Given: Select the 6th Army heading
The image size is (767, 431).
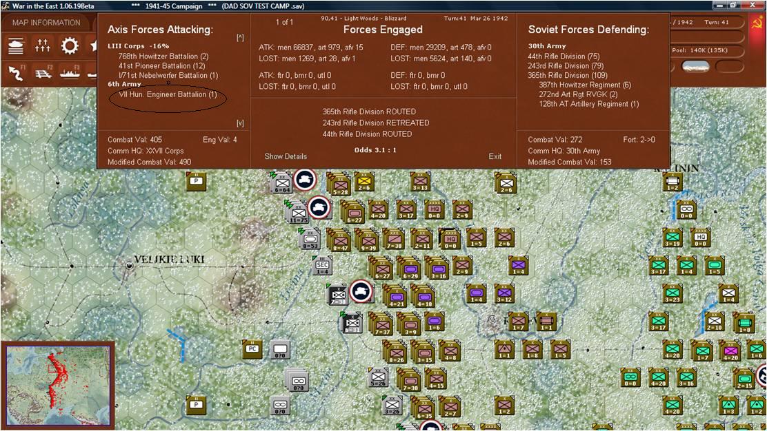Looking at the screenshot, I should [x=124, y=84].
